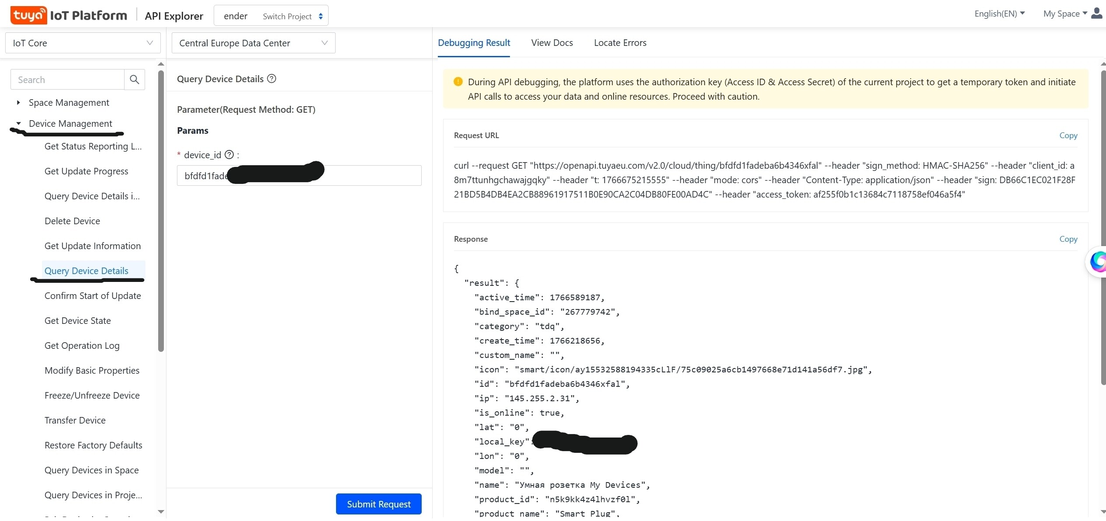Open the English(EN) language dropdown

pyautogui.click(x=999, y=14)
